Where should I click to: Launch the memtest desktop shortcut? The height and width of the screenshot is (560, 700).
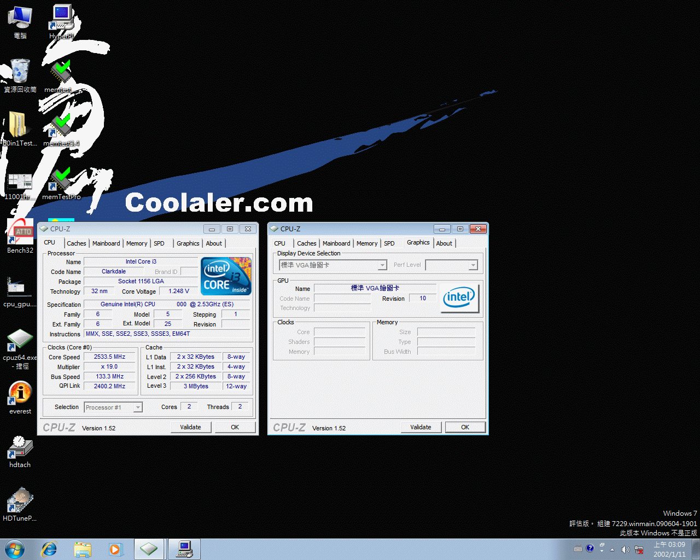[x=61, y=75]
